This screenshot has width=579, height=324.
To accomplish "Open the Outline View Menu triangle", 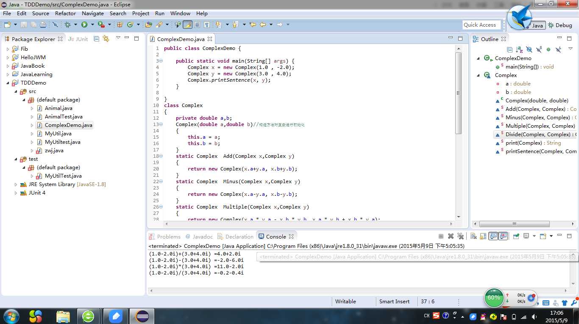I will click(571, 49).
